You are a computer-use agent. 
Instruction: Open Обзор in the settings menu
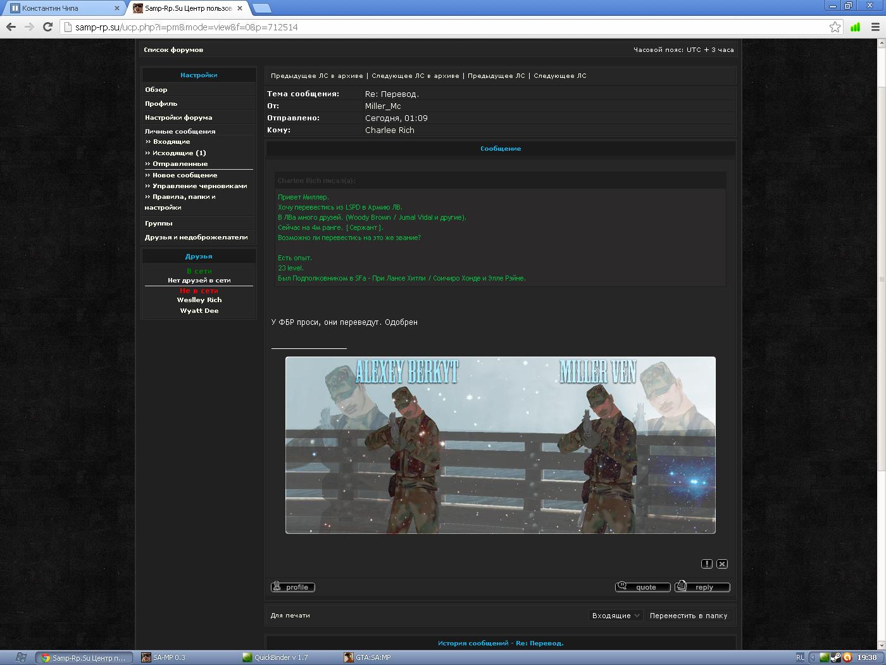click(x=156, y=89)
